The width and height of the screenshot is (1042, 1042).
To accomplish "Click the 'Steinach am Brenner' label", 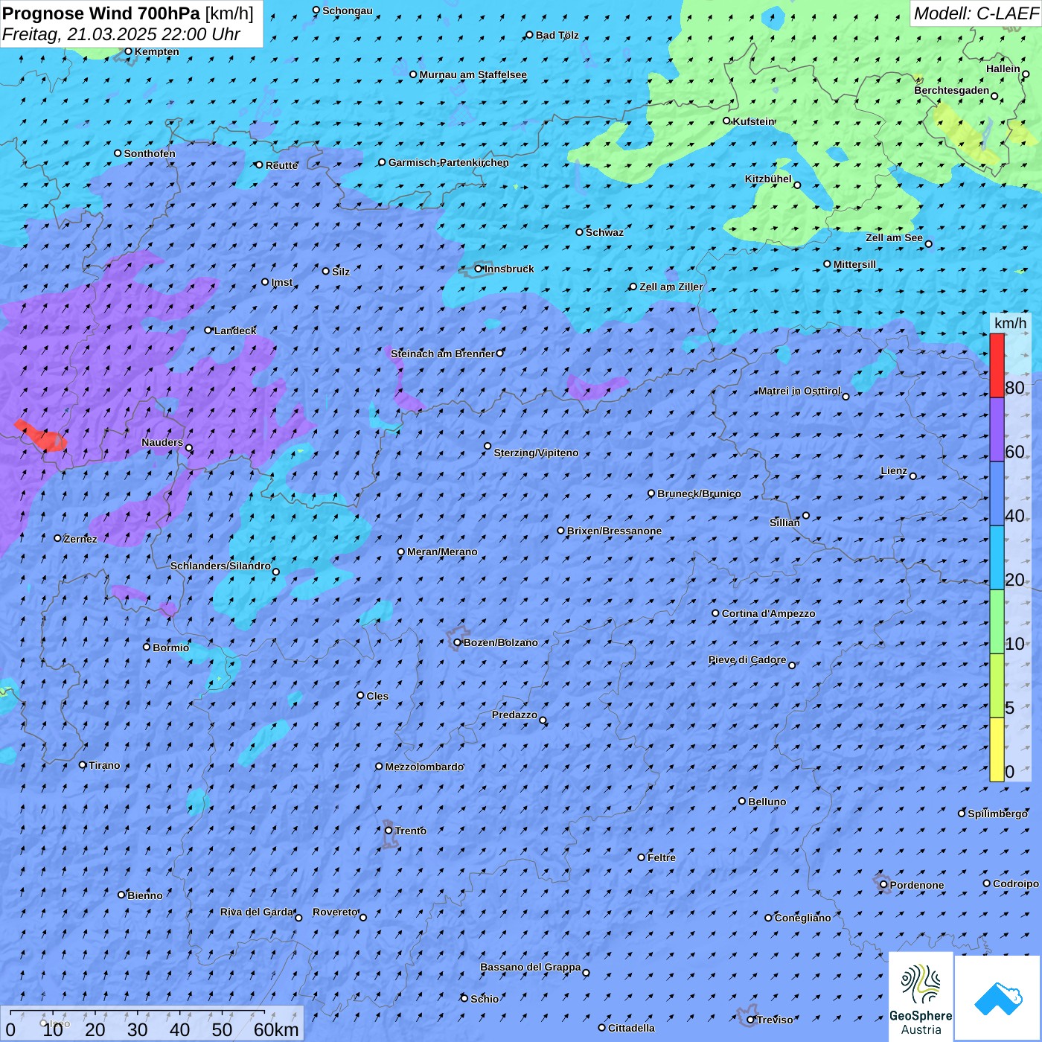I will point(442,354).
